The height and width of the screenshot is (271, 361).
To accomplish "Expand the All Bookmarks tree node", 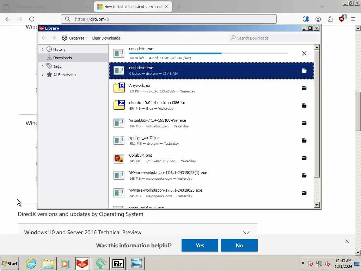I will (x=43, y=75).
